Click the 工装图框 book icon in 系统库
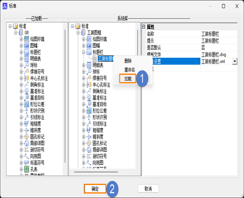The width and height of the screenshot is (244, 198). coord(83,33)
